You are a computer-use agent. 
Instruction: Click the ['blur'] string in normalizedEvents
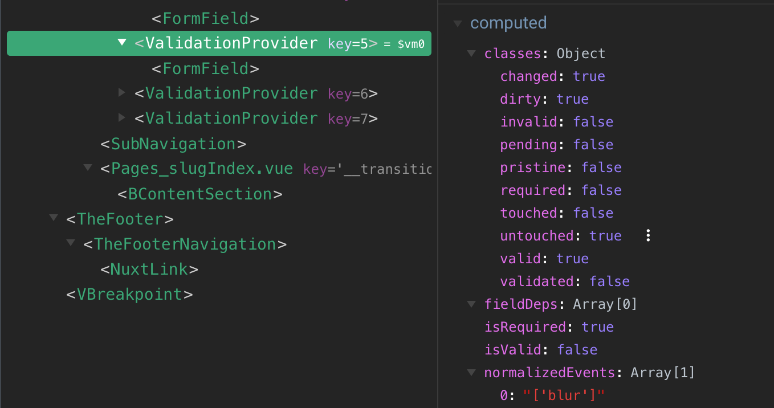pos(563,394)
